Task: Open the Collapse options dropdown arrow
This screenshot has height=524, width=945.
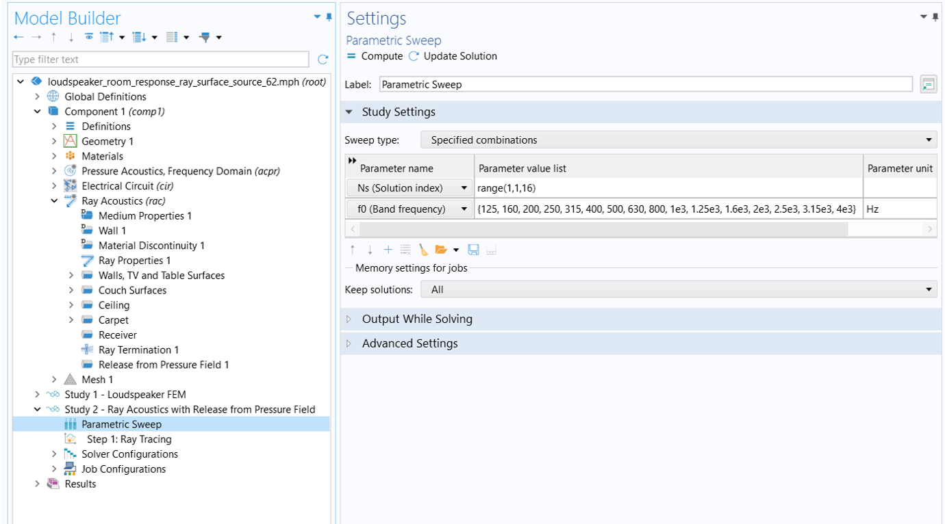Action: point(122,38)
